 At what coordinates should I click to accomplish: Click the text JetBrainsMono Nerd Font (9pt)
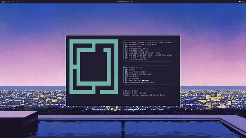tap(141, 82)
